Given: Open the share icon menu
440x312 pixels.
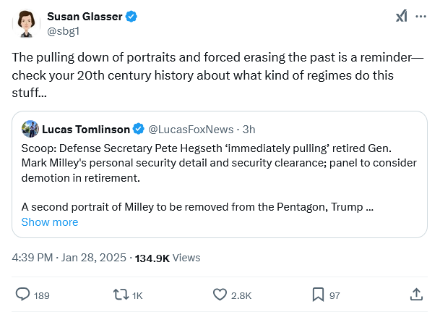Looking at the screenshot, I should click(x=416, y=295).
